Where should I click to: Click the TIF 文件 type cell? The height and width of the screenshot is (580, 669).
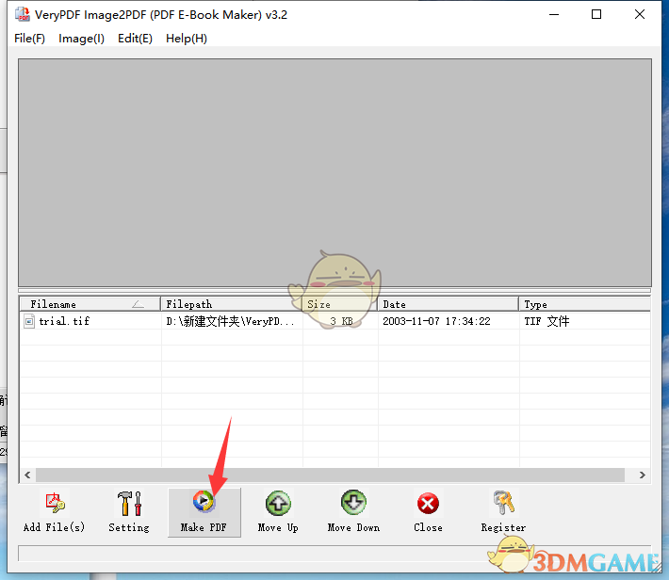[x=547, y=321]
